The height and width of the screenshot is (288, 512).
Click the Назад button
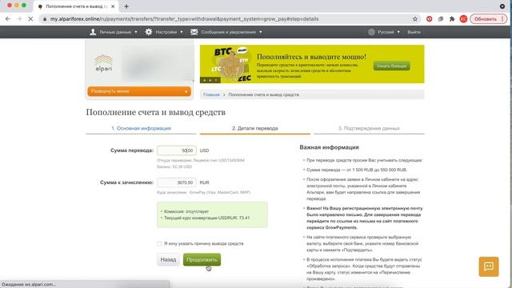pos(168,259)
